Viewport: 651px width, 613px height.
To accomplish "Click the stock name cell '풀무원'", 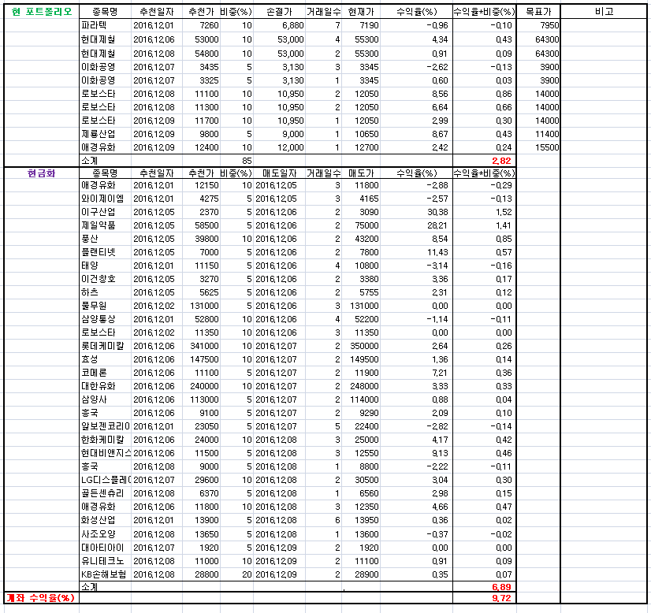I will (x=94, y=306).
